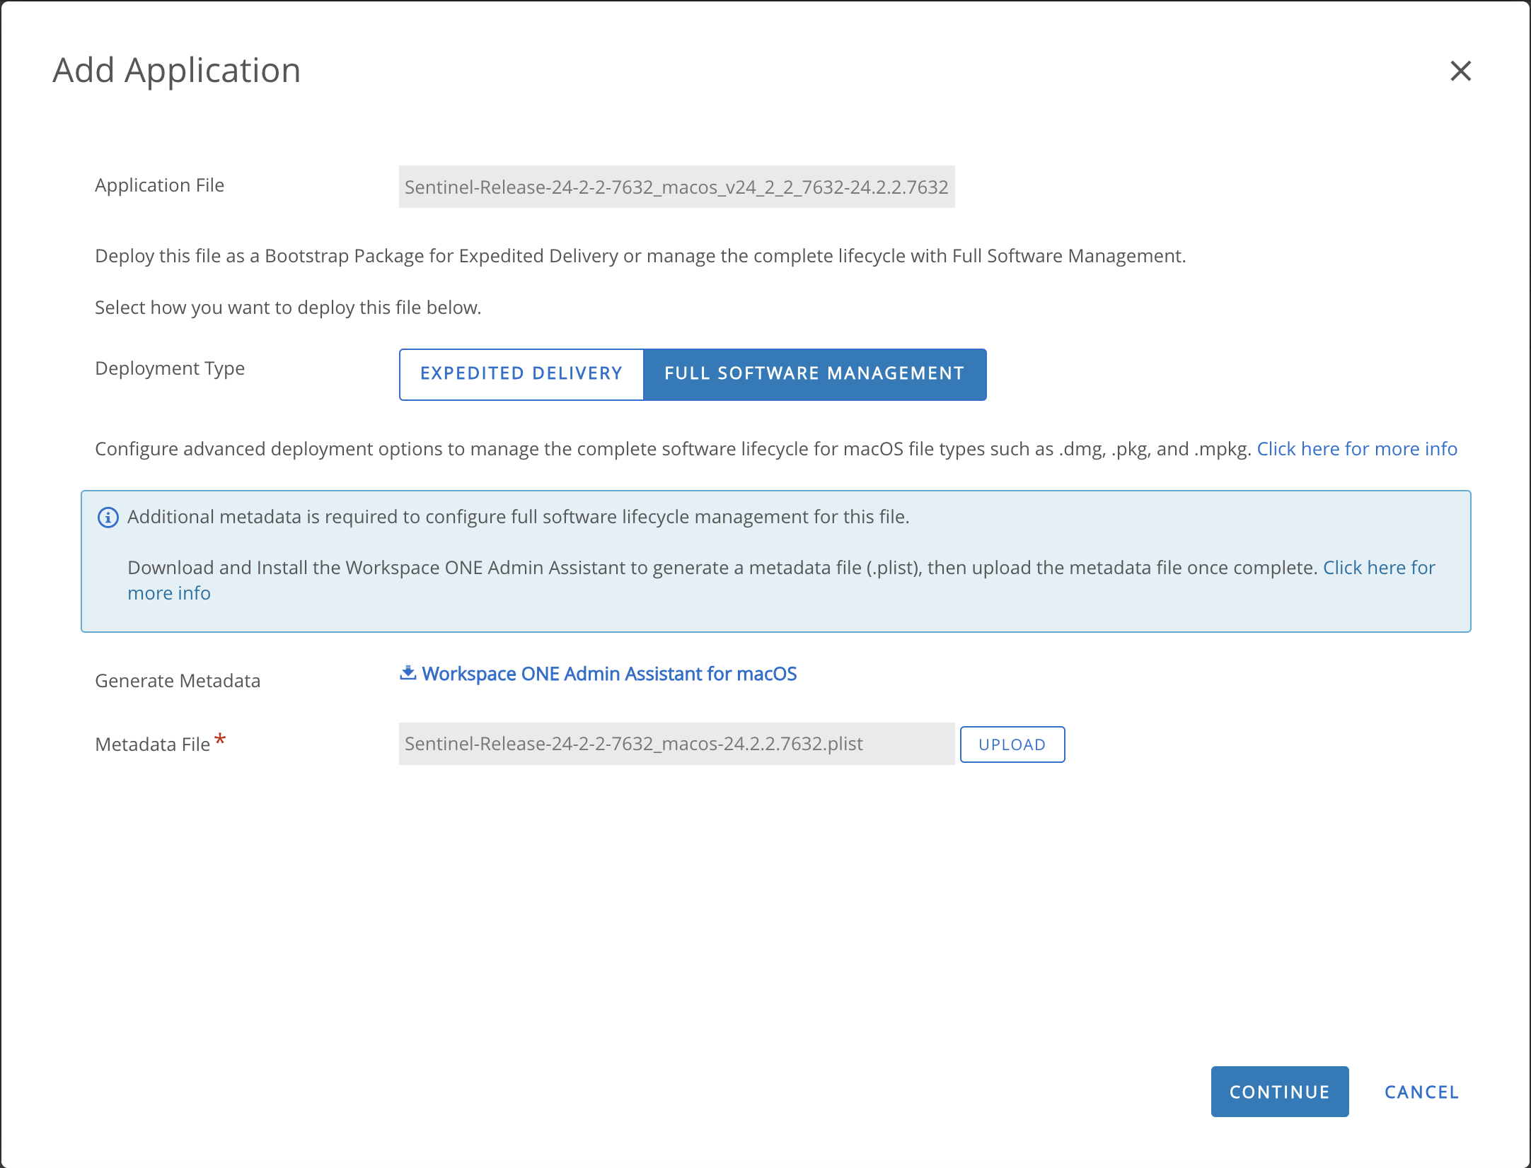
Task: Click the Generate Metadata label
Action: click(178, 681)
